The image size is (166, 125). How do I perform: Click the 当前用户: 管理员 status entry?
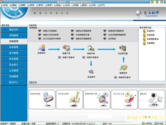8,124
